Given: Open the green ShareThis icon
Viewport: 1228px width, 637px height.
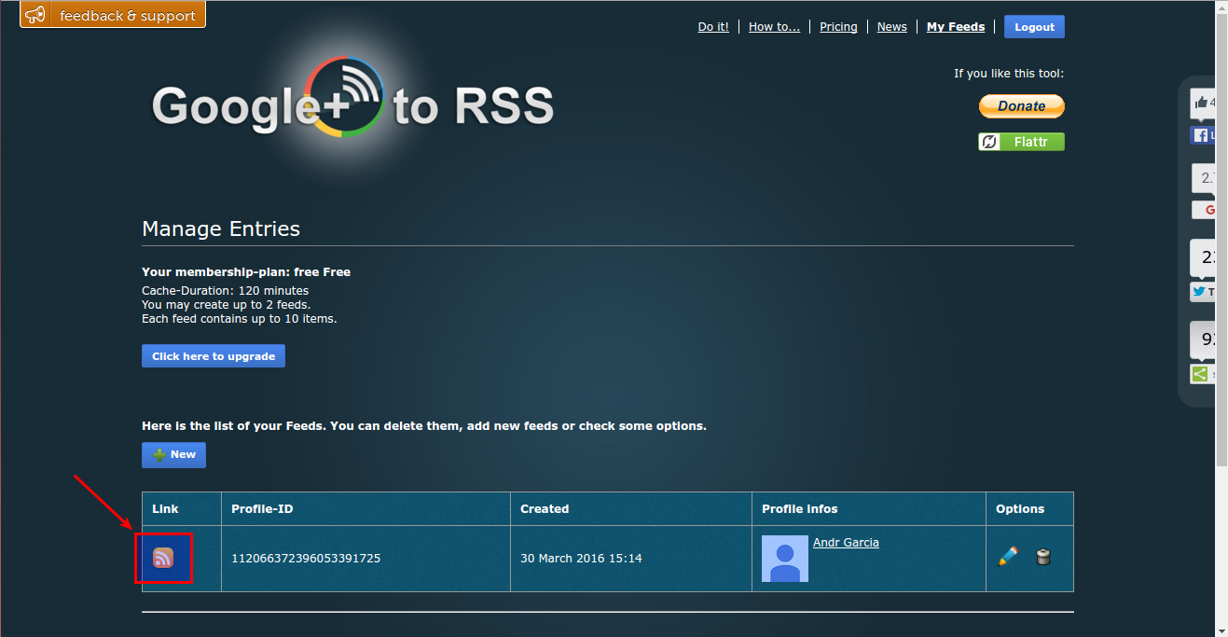Looking at the screenshot, I should point(1200,373).
